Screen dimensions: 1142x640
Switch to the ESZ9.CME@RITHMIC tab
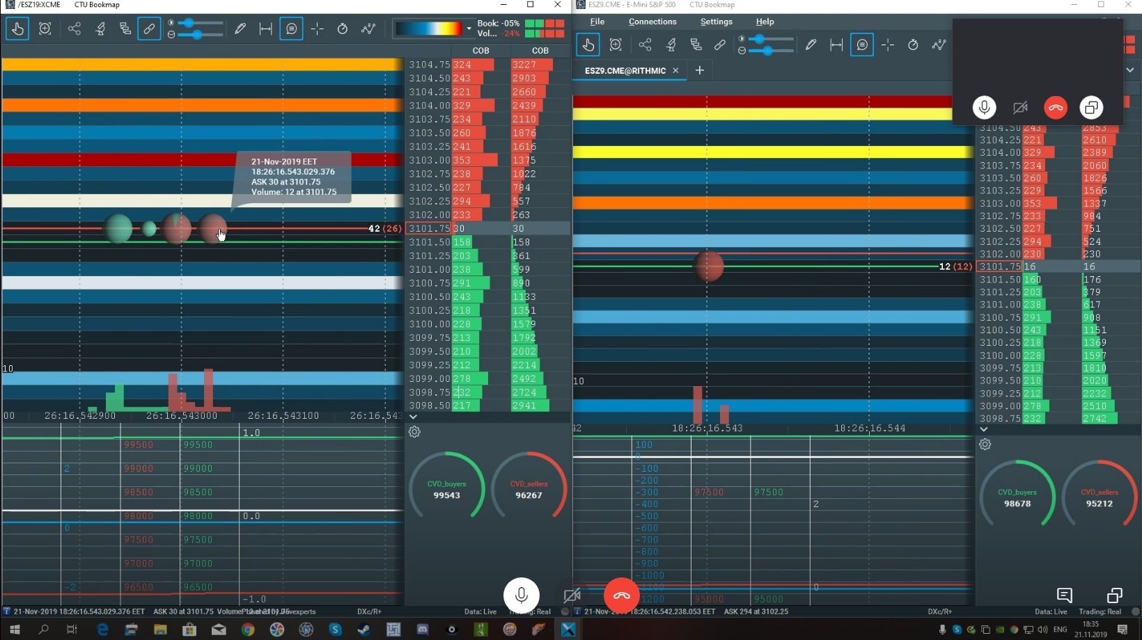point(625,71)
